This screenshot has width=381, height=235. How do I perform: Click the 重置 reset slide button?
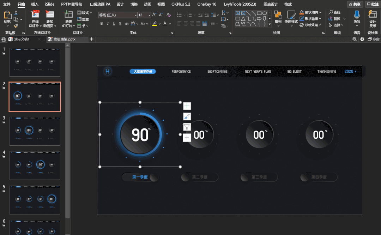83,19
